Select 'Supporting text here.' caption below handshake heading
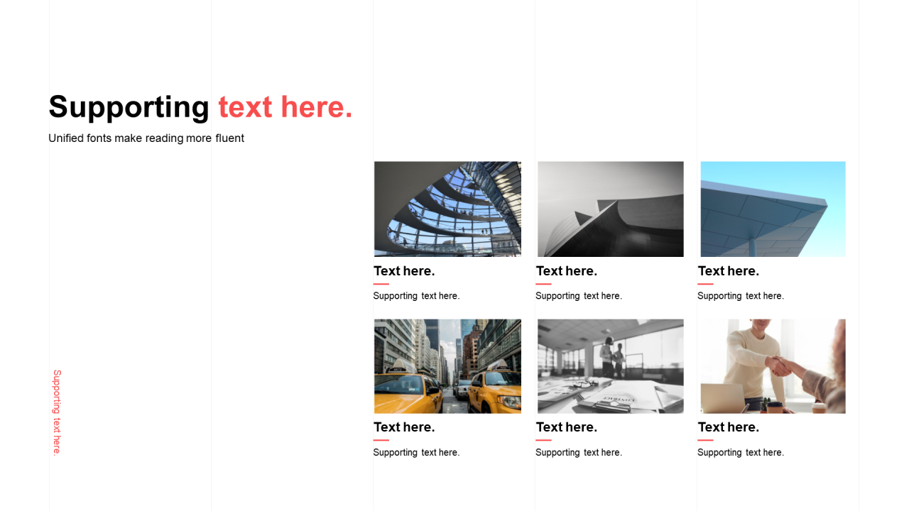 click(741, 453)
